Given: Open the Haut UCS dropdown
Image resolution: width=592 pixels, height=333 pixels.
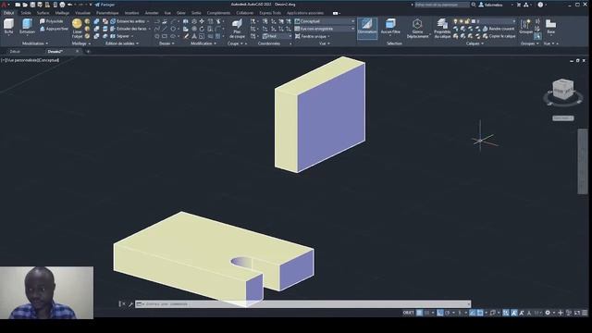Looking at the screenshot, I should pyautogui.click(x=277, y=36).
